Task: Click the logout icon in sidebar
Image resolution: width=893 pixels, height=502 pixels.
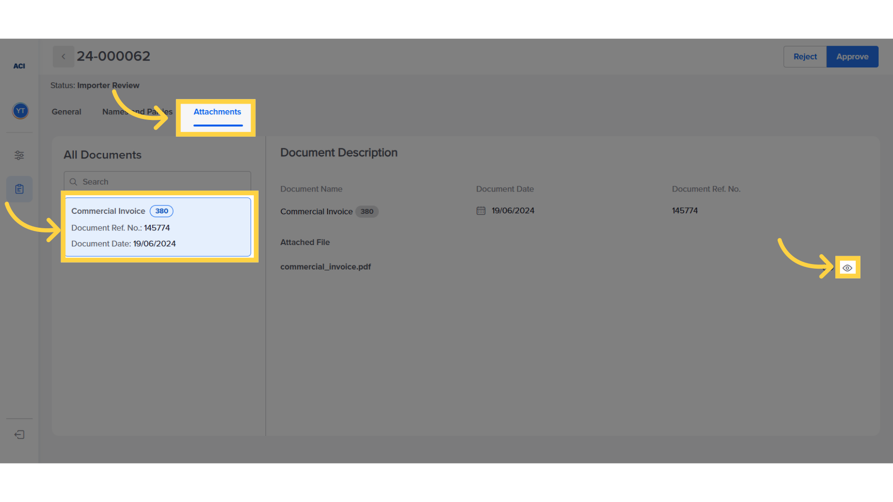Action: point(19,435)
